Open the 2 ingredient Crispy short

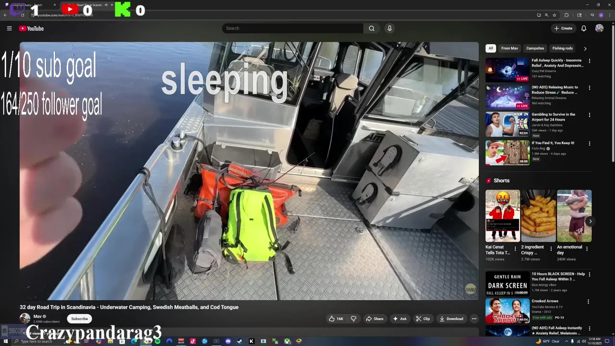tap(538, 216)
